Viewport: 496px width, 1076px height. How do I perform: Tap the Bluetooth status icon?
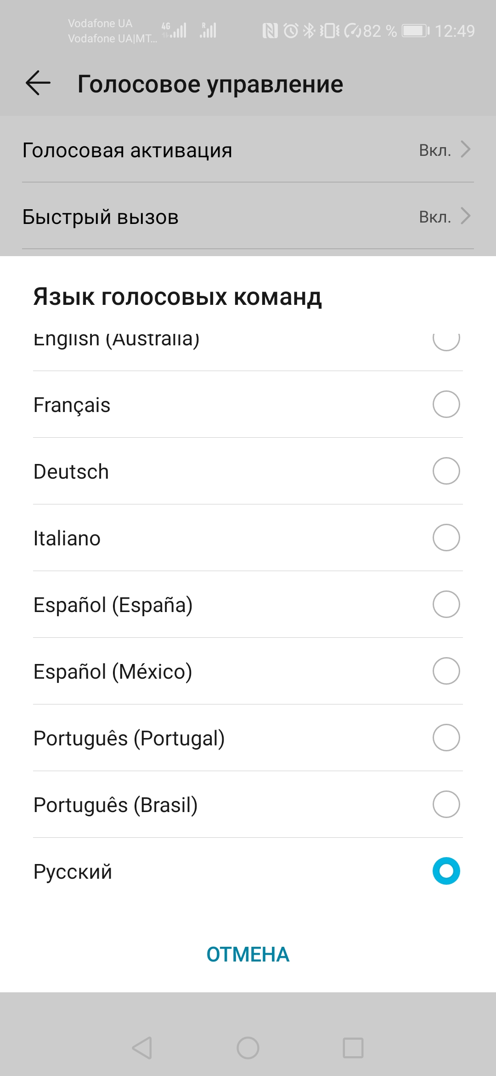click(310, 31)
